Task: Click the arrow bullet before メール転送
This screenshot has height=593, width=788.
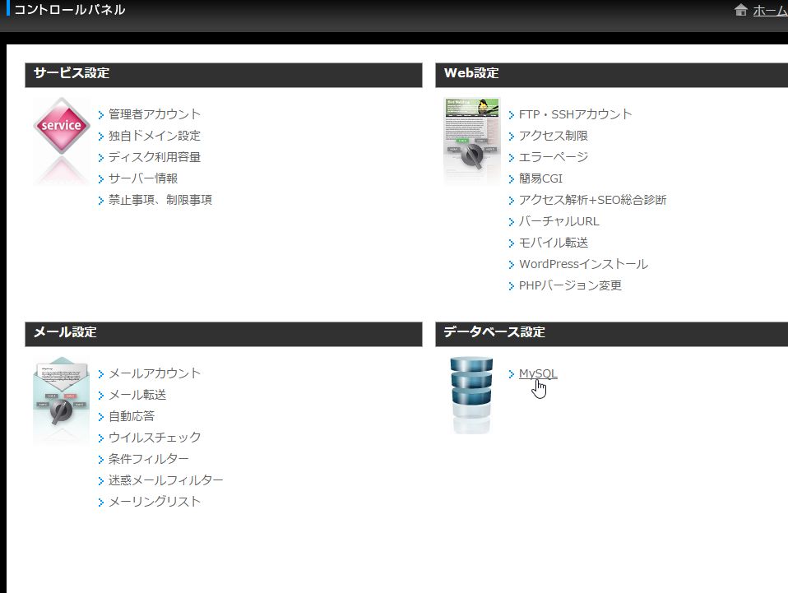Action: click(x=101, y=396)
